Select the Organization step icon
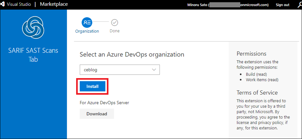The image size is (302, 139). (87, 23)
